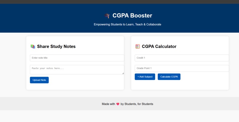
Task: Click the CGPA Calculator heading
Action: tap(159, 46)
